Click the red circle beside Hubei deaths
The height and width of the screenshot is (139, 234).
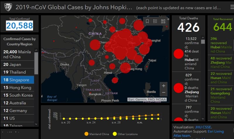(x=178, y=54)
